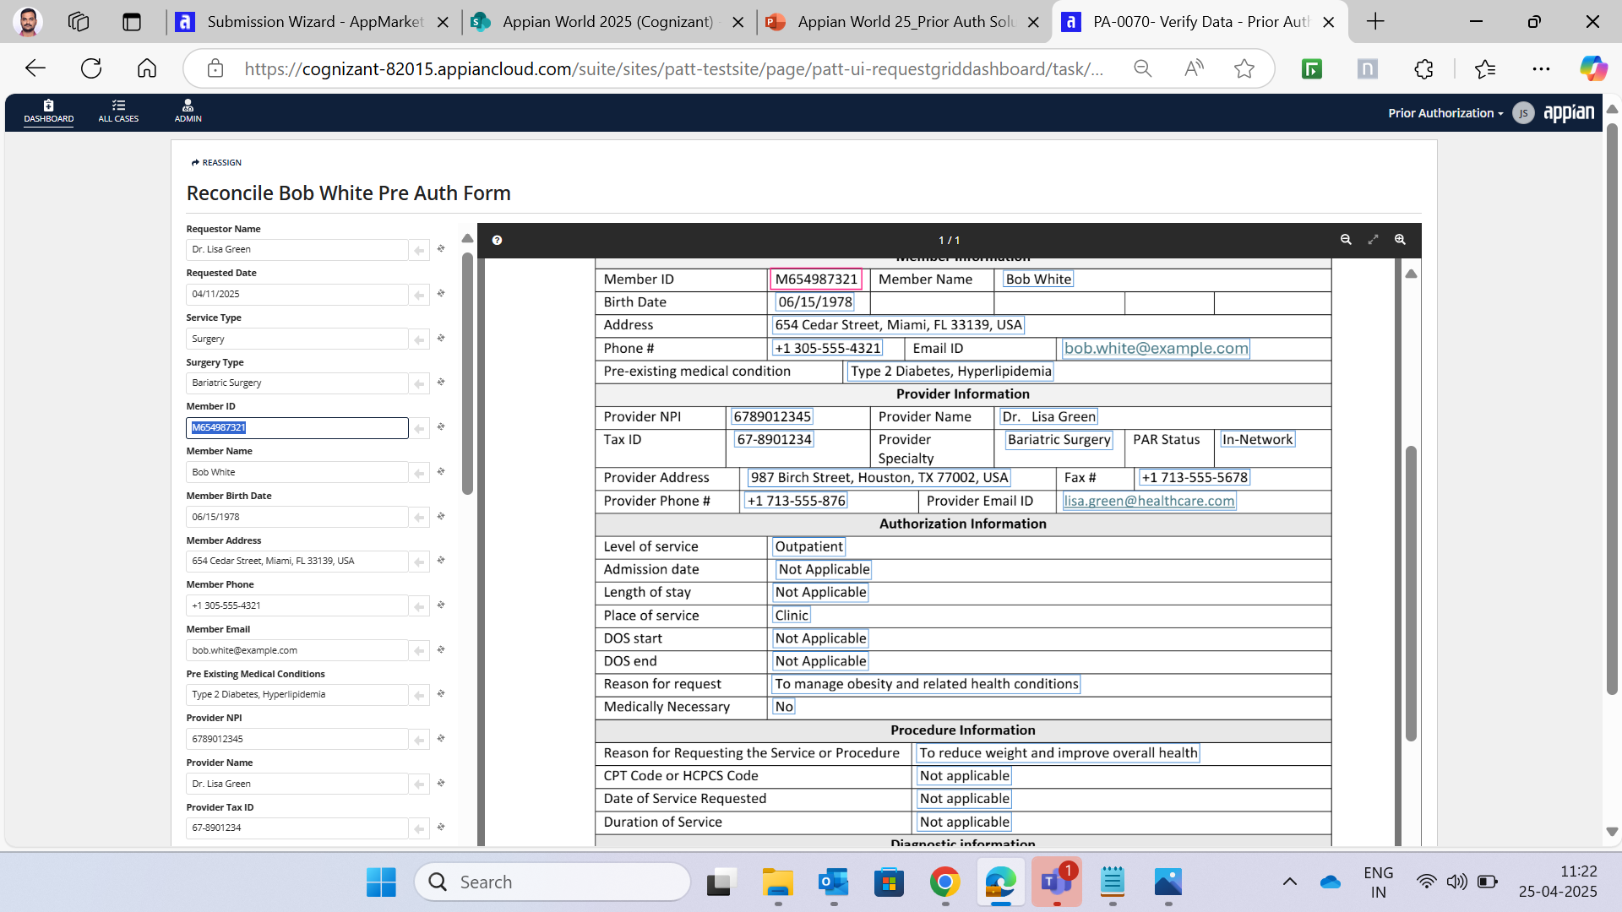
Task: Click the Reassign link
Action: tap(216, 163)
